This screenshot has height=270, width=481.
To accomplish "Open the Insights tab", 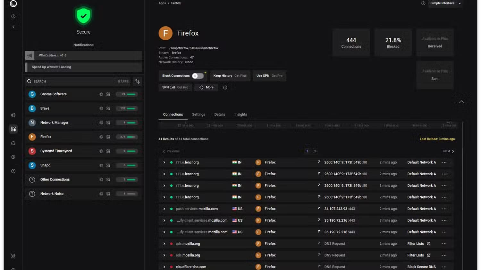I will pos(240,115).
